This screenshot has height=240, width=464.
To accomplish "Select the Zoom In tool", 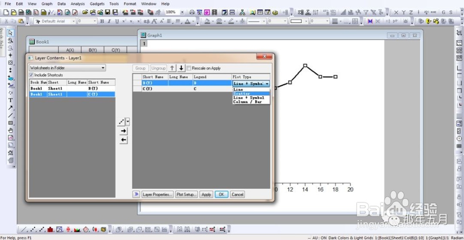I will [x=11, y=40].
